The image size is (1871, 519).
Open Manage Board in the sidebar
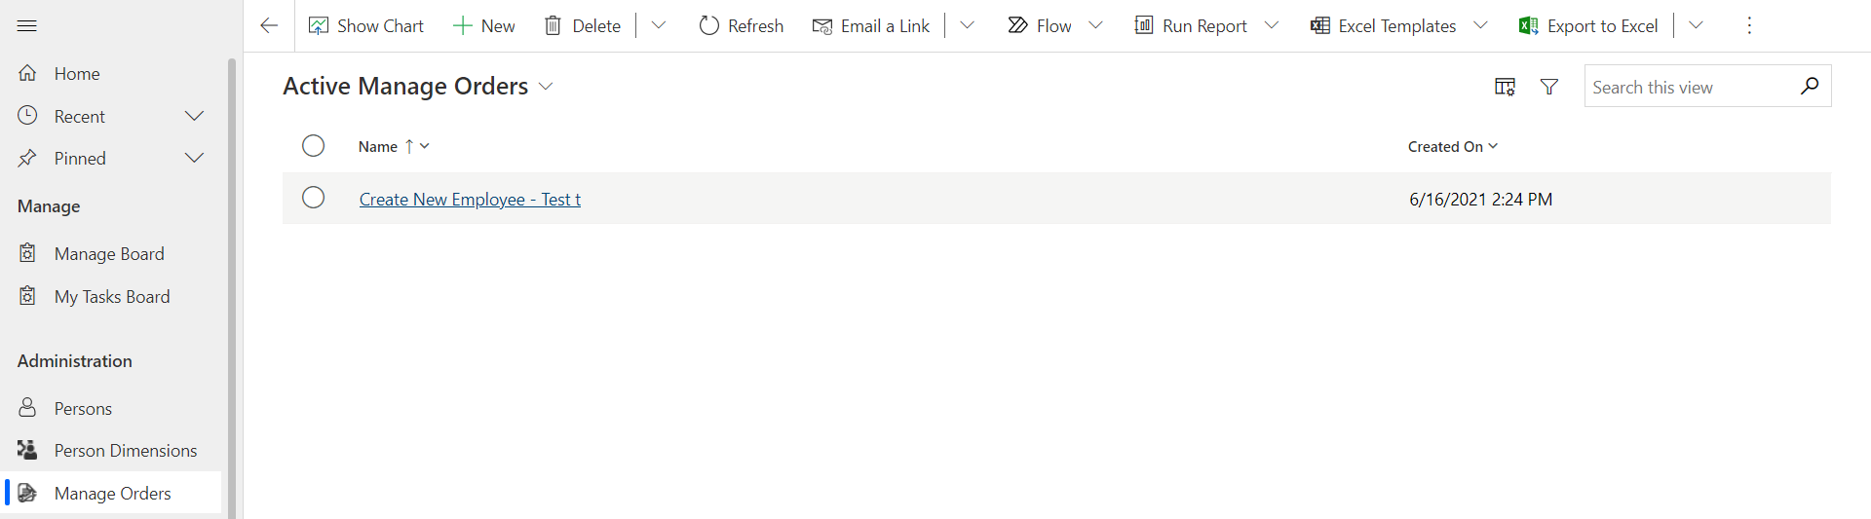109,254
